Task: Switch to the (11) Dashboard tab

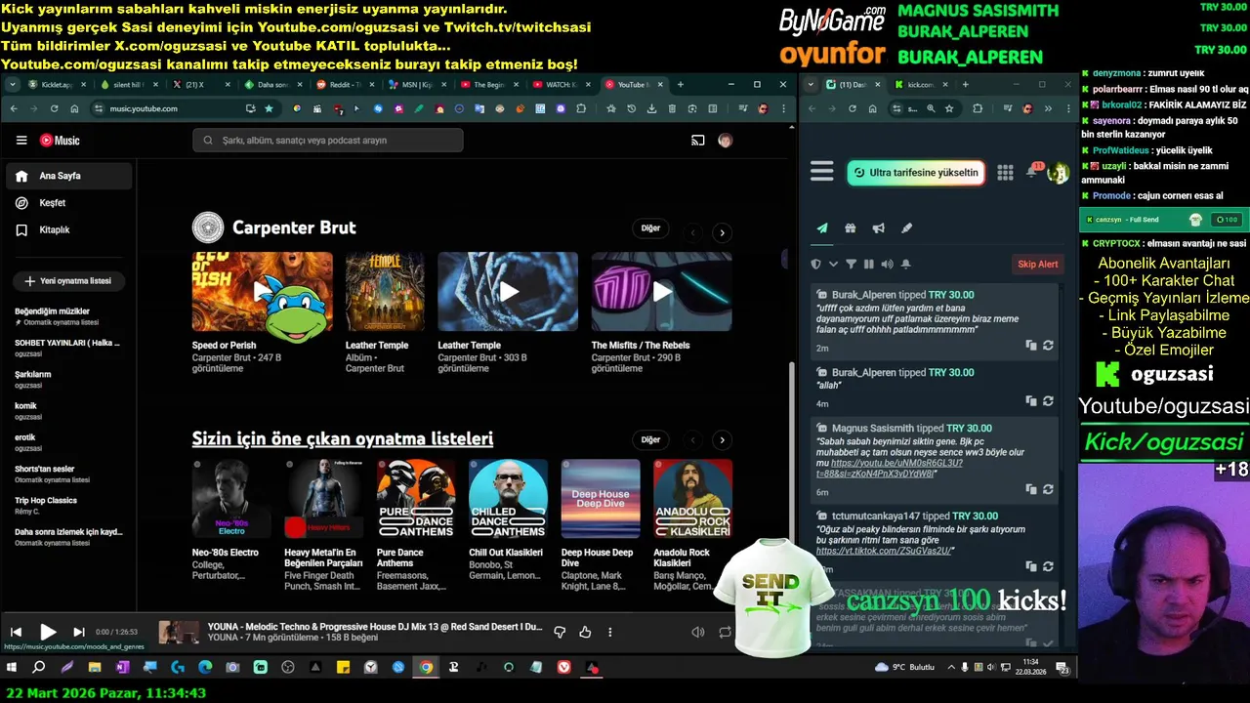Action: pos(852,85)
